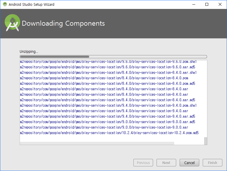Image resolution: width=227 pixels, height=171 pixels.
Task: Click the disabled Next button
Action: (166, 163)
